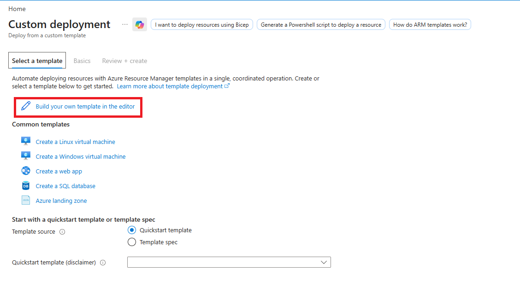Click the 'Common templates' heading text
The height and width of the screenshot is (304, 520).
pos(41,124)
